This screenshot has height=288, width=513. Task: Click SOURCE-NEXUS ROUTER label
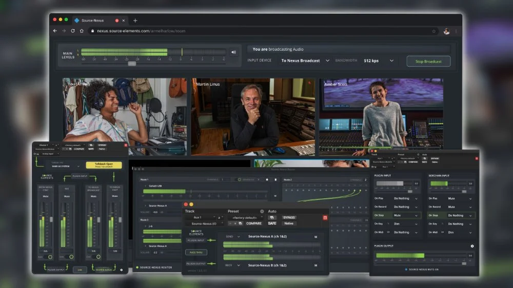(156, 268)
